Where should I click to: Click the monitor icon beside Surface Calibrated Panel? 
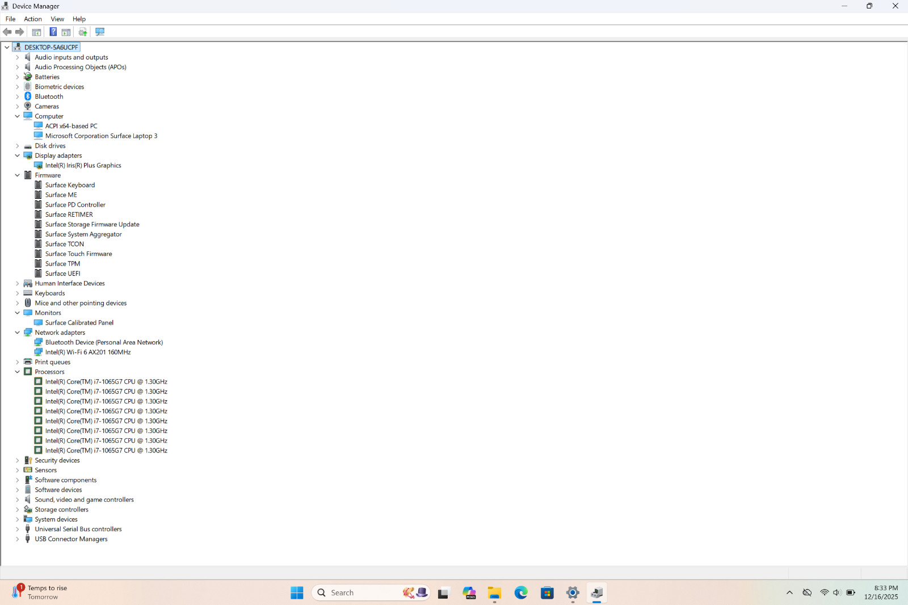39,322
